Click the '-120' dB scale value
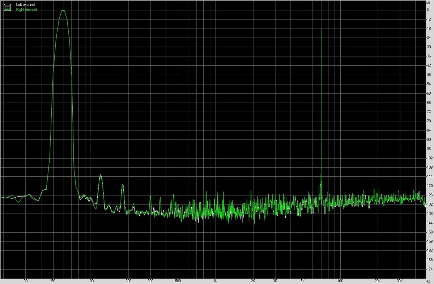This screenshot has height=284, width=434. click(x=429, y=185)
